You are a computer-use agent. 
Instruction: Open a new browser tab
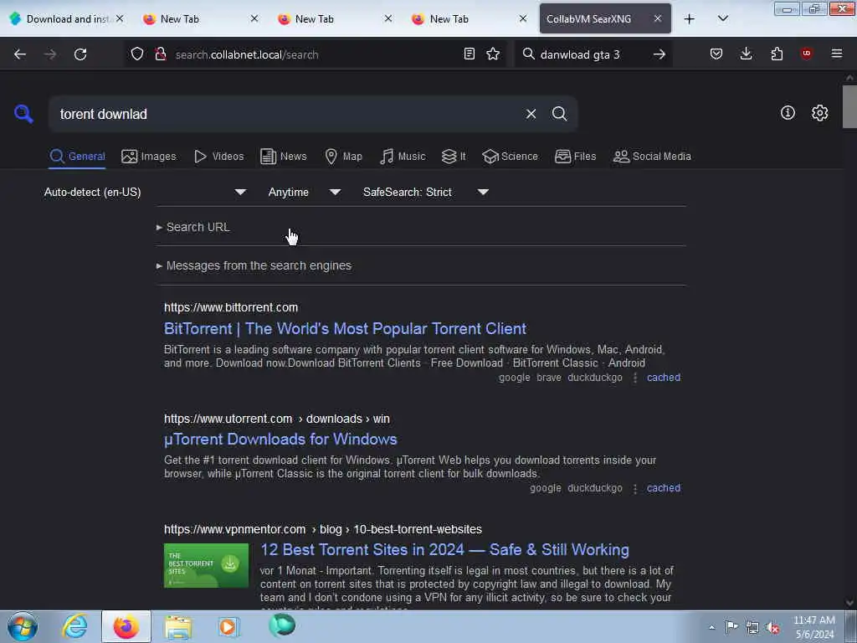(690, 19)
